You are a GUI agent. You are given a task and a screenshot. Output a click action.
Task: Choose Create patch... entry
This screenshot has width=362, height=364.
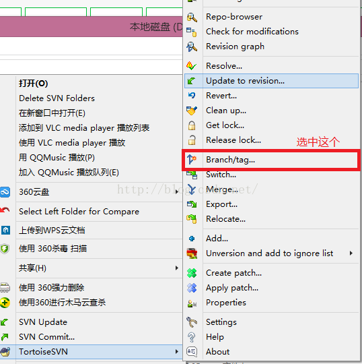[x=234, y=273]
